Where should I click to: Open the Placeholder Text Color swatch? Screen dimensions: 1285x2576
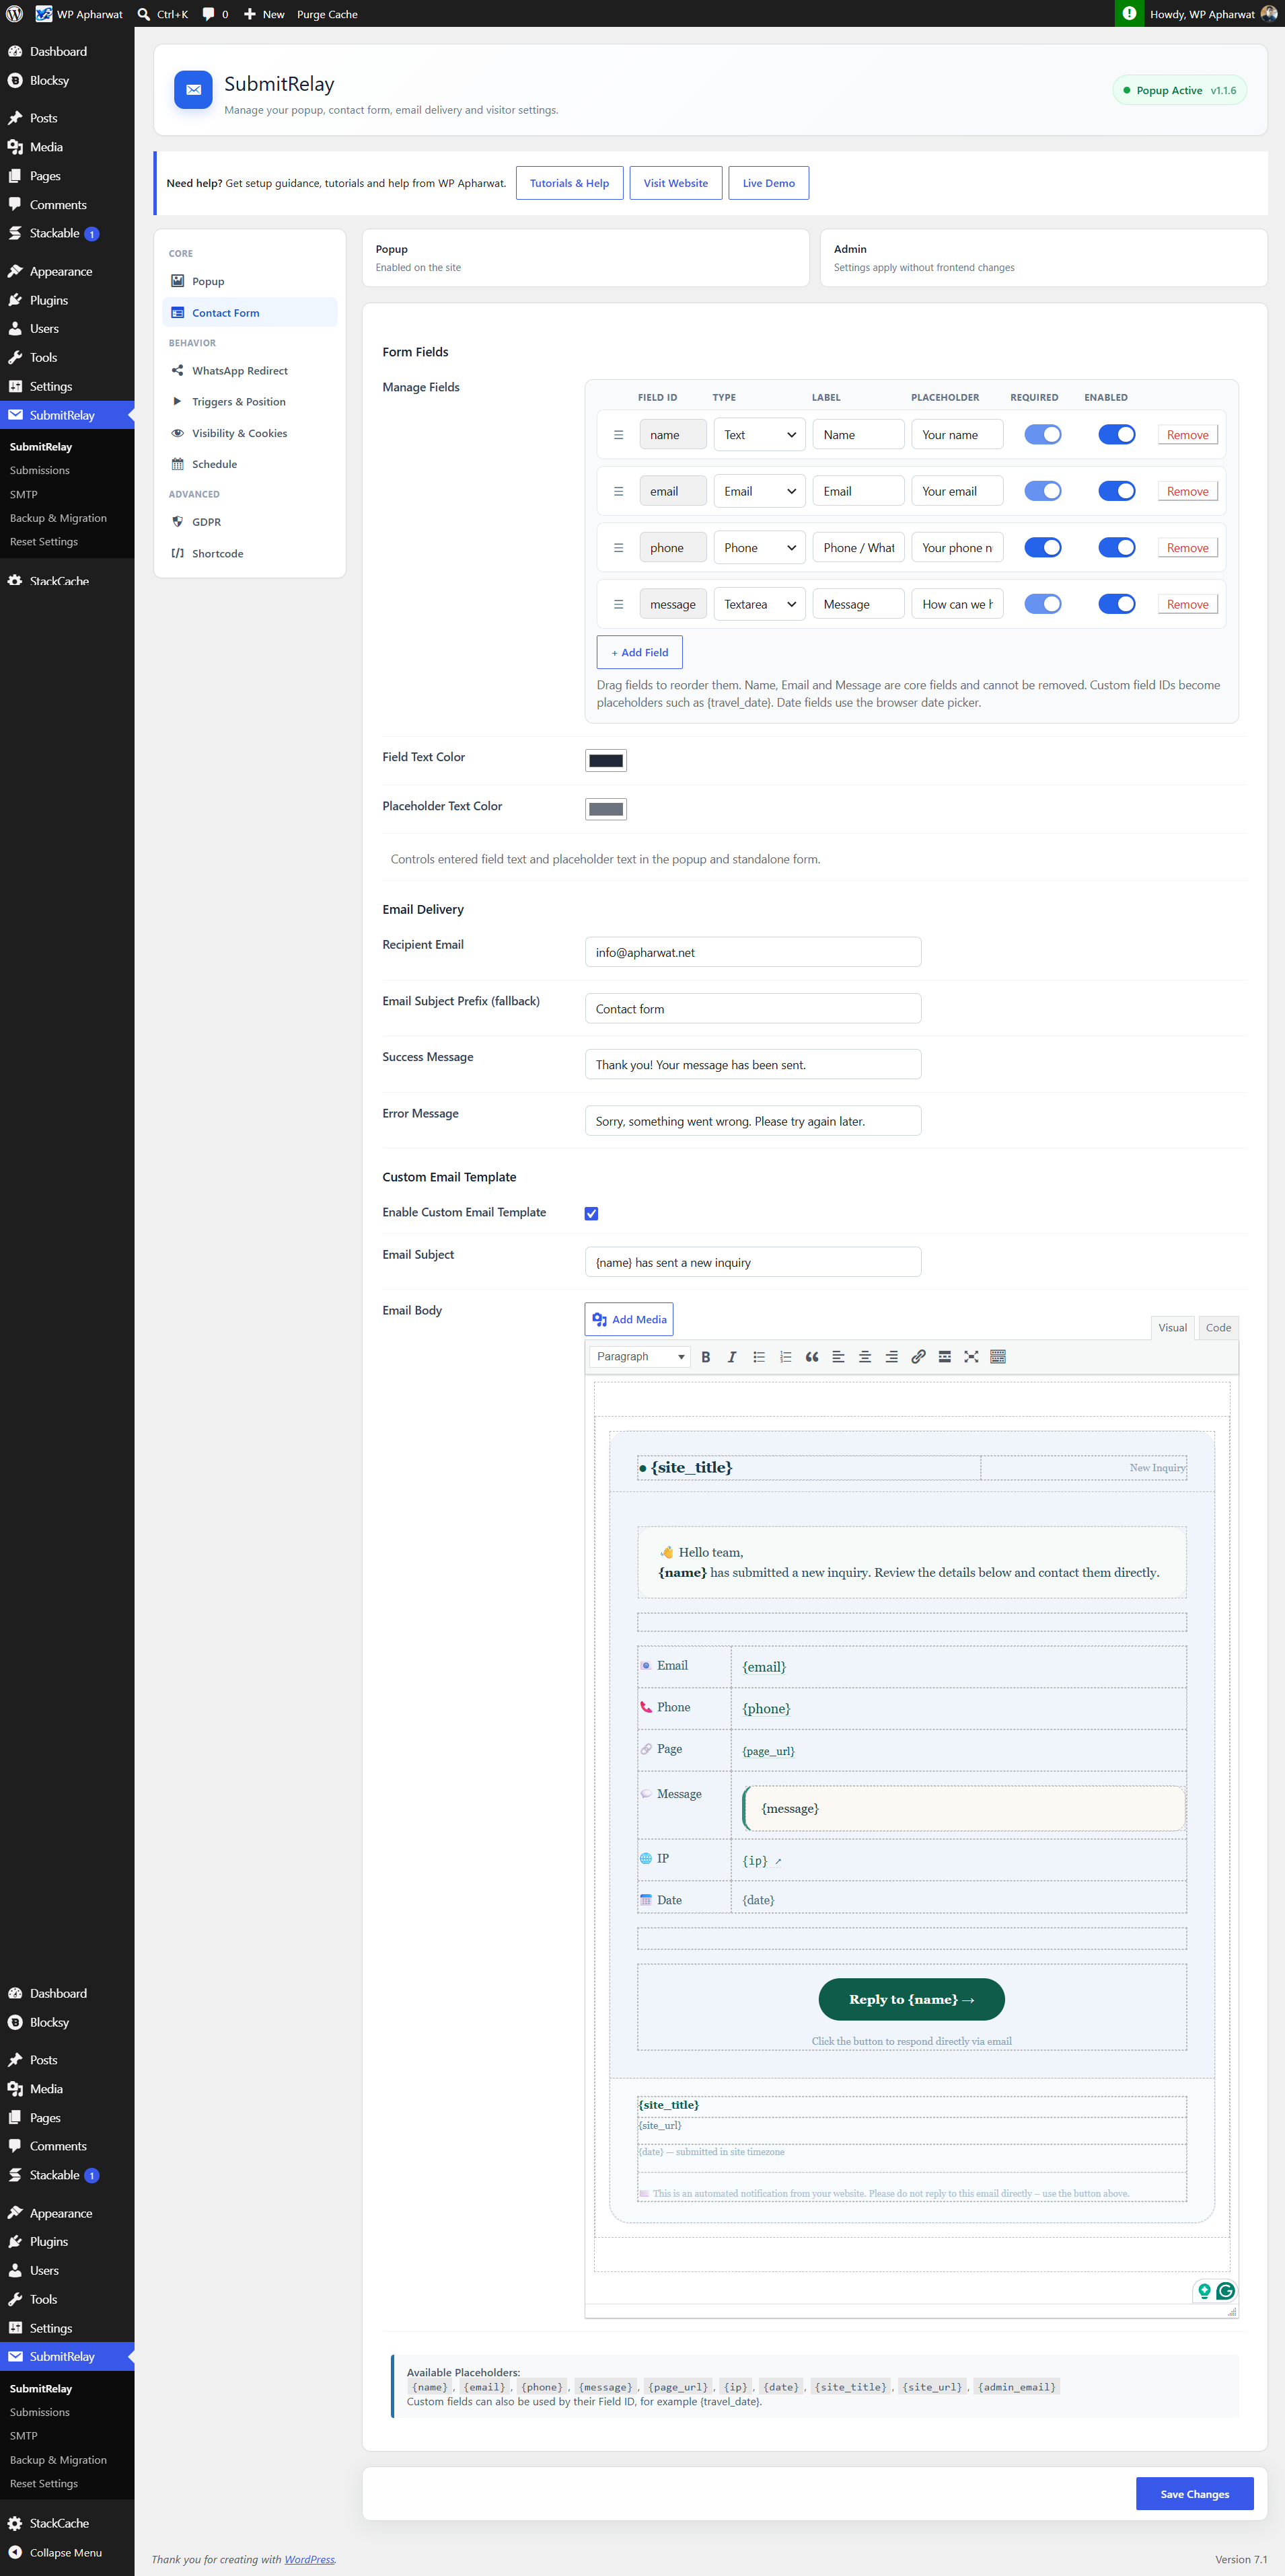point(605,809)
